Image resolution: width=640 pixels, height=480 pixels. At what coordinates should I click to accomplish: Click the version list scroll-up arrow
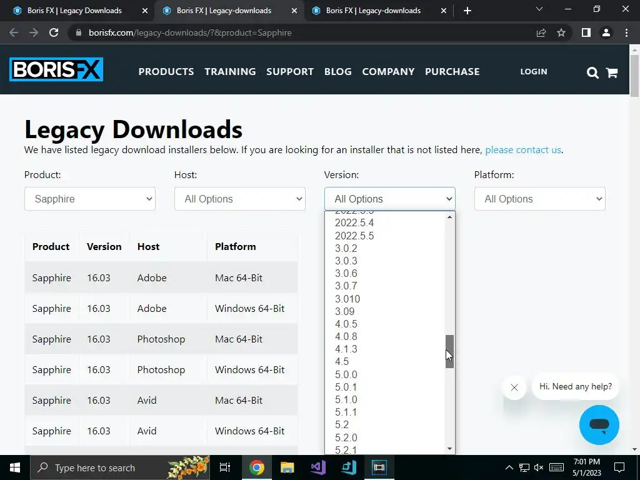pyautogui.click(x=449, y=217)
